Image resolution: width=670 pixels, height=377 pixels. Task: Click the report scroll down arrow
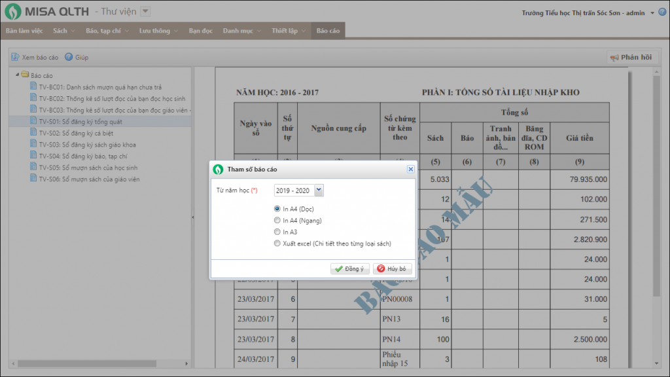pyautogui.click(x=656, y=364)
